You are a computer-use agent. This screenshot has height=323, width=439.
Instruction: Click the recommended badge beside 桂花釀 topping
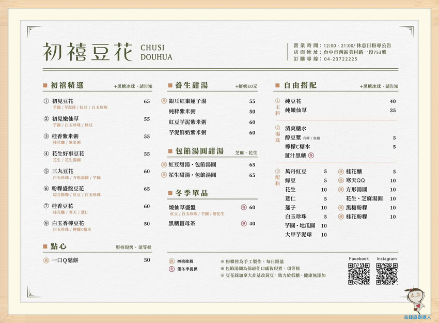tap(341, 172)
